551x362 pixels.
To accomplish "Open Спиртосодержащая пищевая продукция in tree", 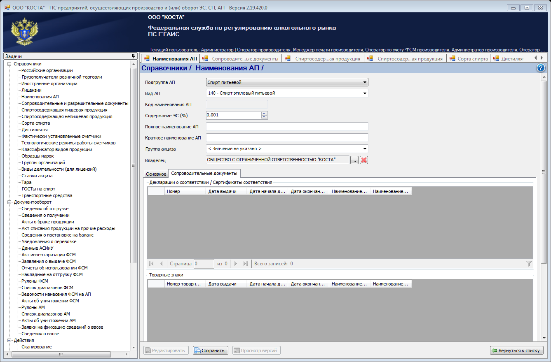I will (x=64, y=110).
